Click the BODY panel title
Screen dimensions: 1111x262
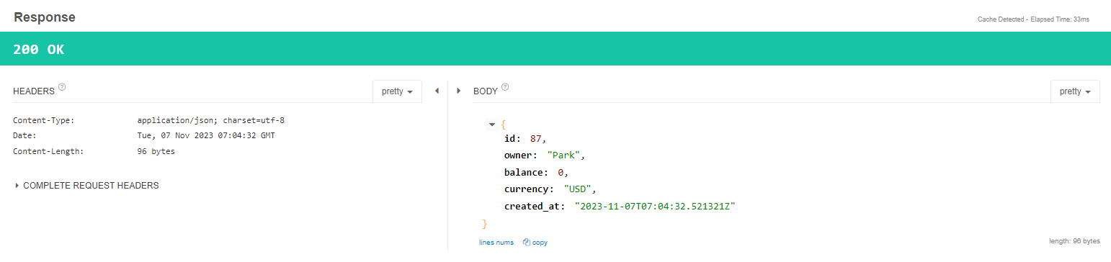coord(486,92)
